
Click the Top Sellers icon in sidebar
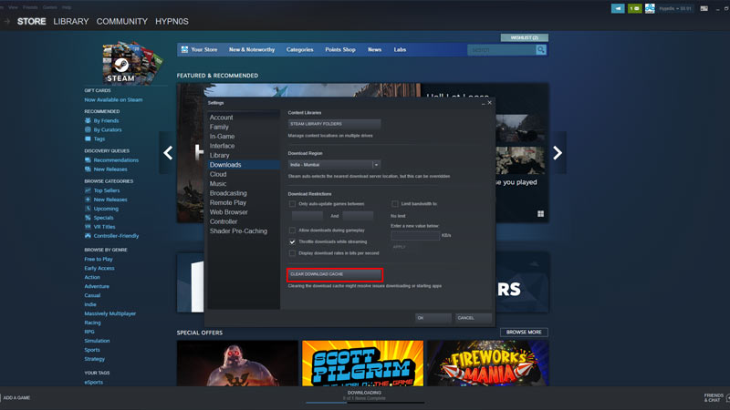coord(88,190)
